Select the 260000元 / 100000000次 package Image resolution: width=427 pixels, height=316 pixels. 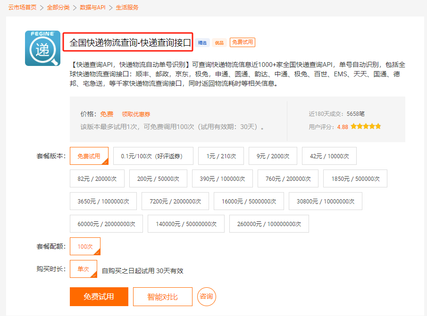pos(269,224)
